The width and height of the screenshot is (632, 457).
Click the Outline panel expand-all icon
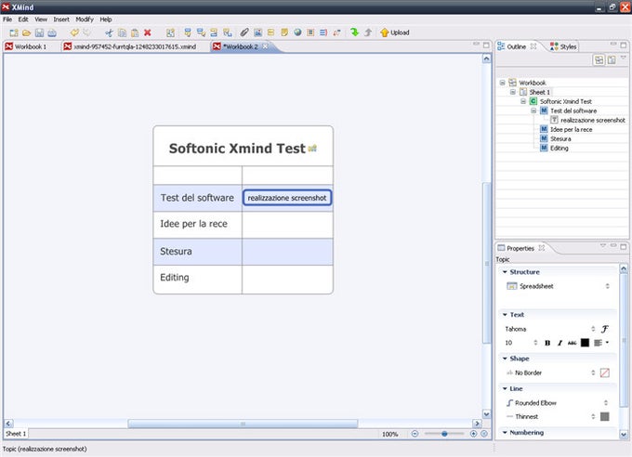click(x=599, y=60)
